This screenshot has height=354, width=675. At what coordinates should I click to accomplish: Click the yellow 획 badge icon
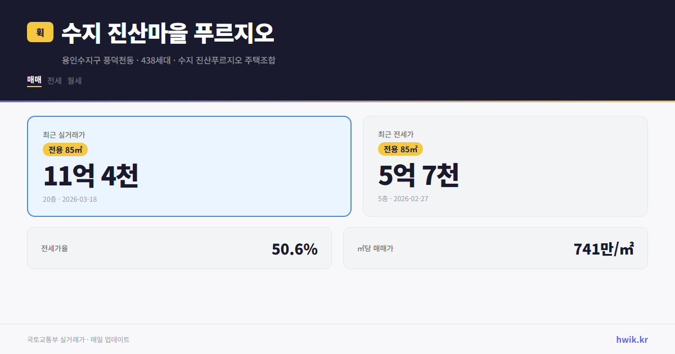tap(39, 33)
